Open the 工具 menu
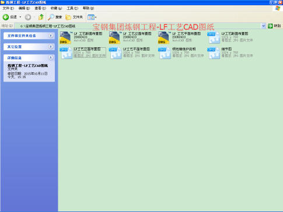283x212 pixels. [72, 8]
